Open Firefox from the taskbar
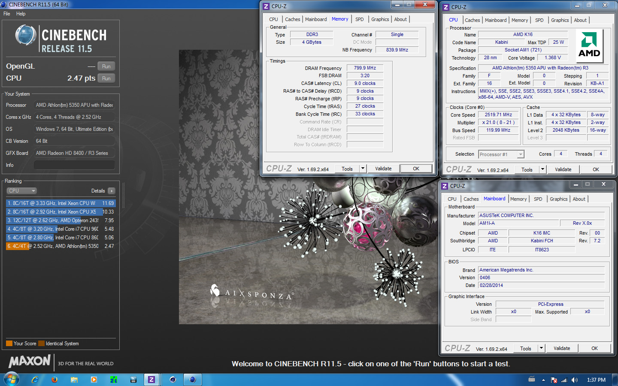 [55, 380]
